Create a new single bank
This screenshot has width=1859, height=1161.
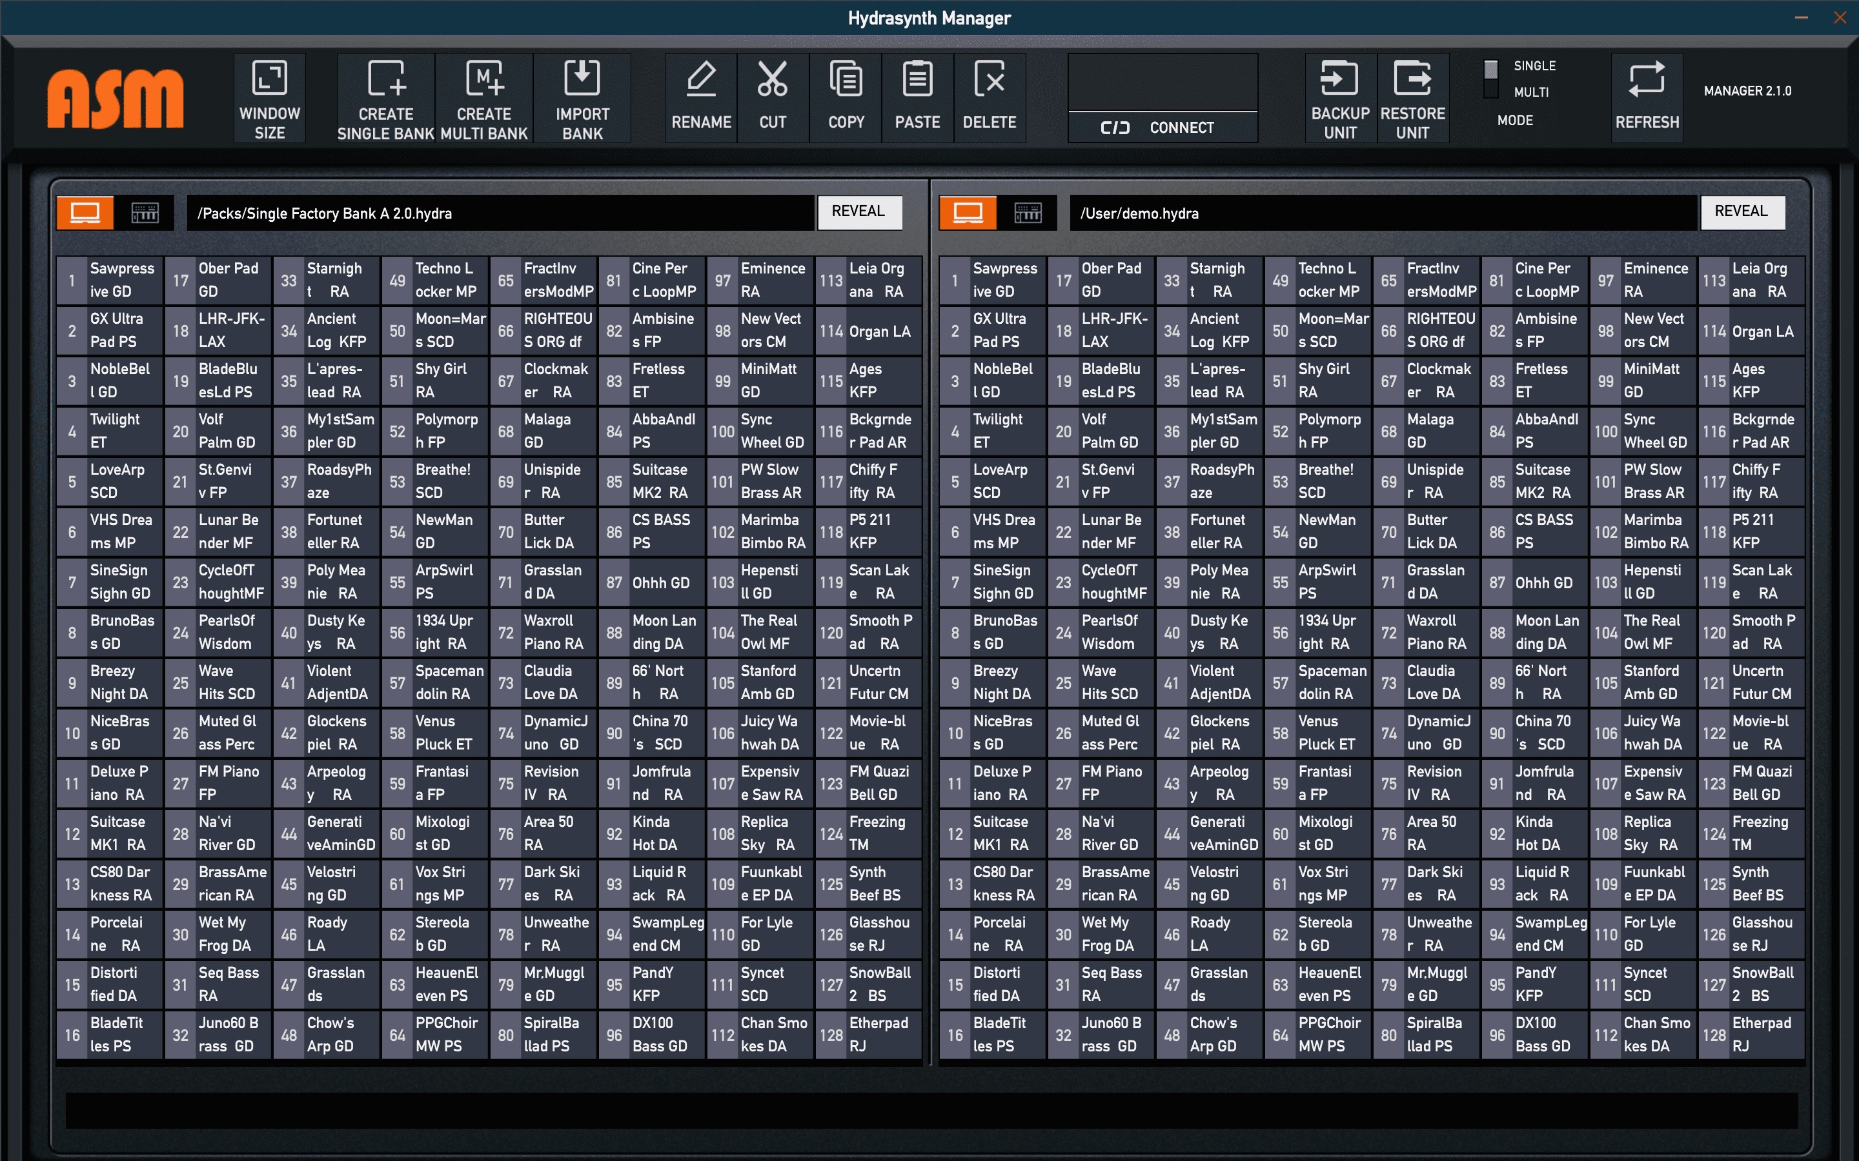(385, 98)
